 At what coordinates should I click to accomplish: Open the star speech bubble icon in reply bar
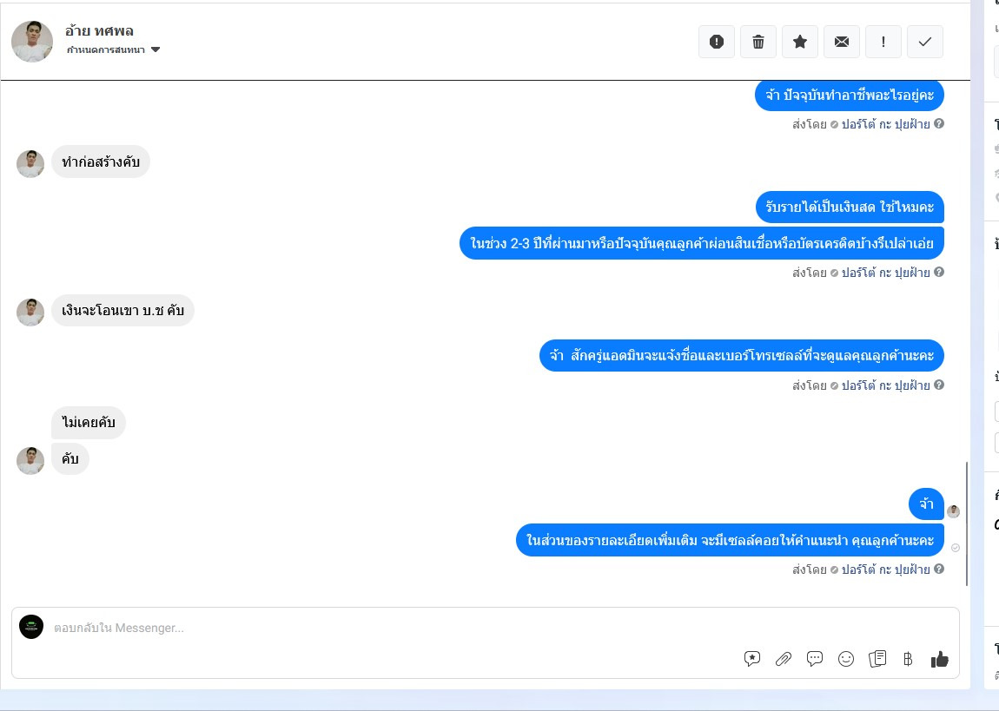(x=751, y=659)
